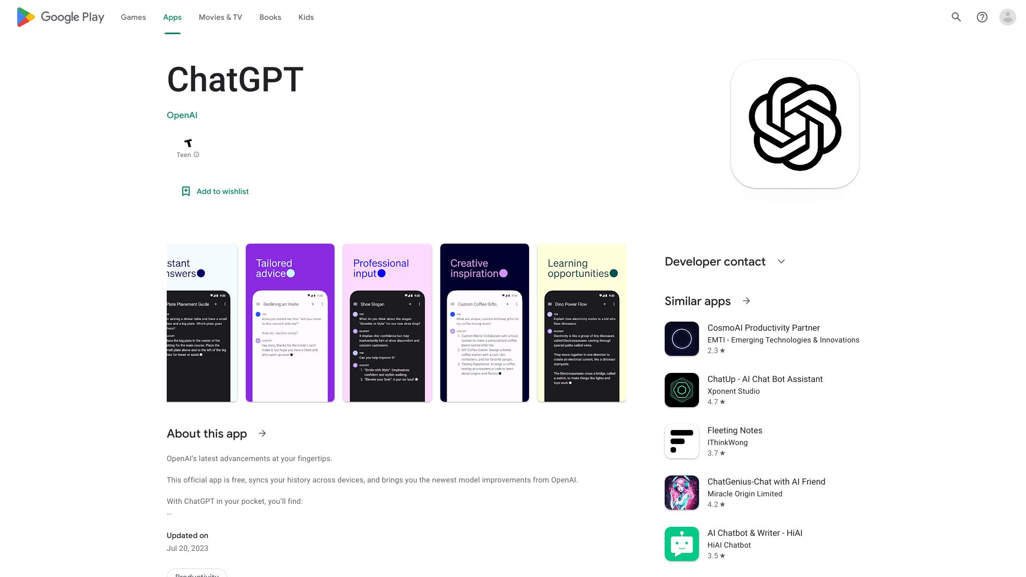Viewport: 1026px width, 577px height.
Task: Click the ChatUp AI Chat Bot Assistant icon
Action: (x=681, y=389)
